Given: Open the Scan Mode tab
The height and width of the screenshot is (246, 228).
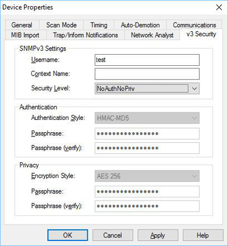Looking at the screenshot, I should [61, 25].
